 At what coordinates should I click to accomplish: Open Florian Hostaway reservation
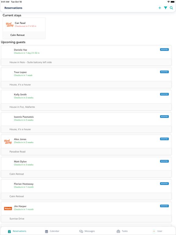(x=86, y=189)
